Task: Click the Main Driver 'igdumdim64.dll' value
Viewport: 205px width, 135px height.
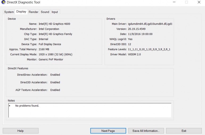Action: click(x=150, y=24)
